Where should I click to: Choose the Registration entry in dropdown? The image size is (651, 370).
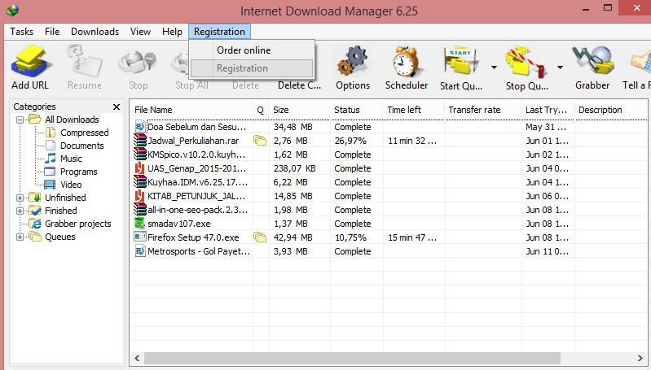252,68
